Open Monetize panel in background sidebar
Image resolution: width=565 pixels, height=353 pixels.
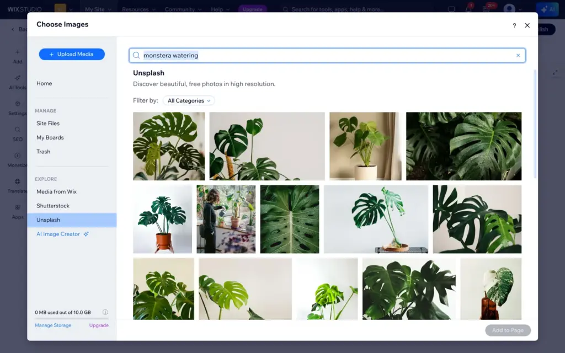click(17, 160)
